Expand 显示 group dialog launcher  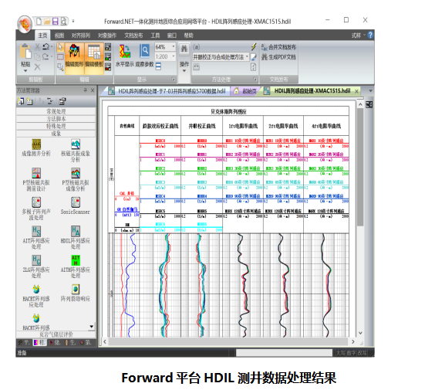tap(174, 80)
